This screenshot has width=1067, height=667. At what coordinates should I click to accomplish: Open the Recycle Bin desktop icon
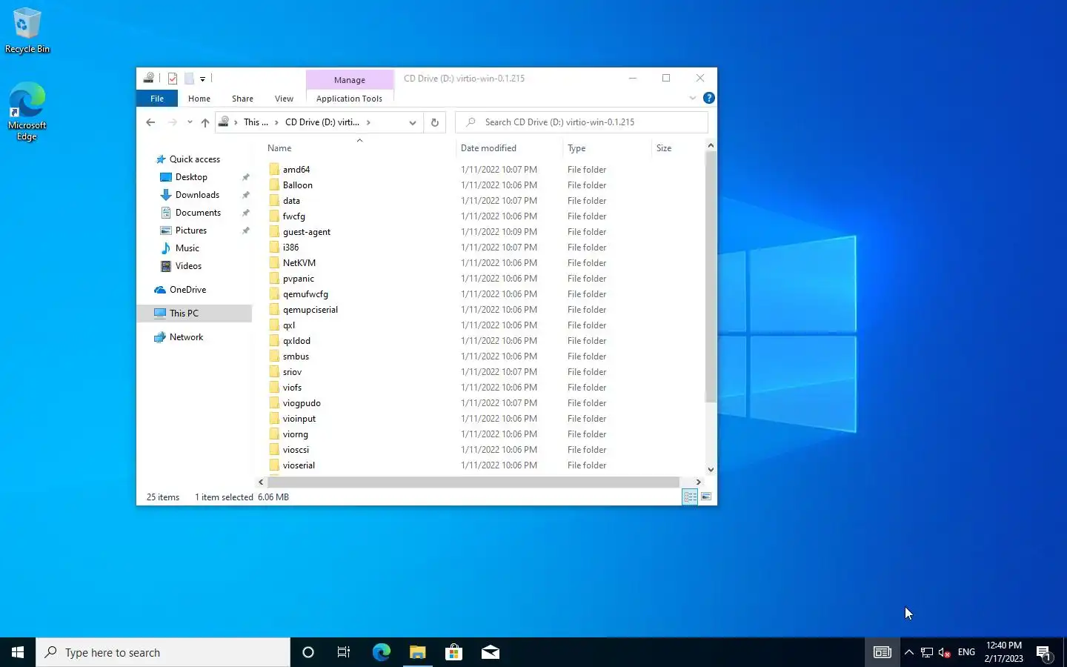pos(27,31)
